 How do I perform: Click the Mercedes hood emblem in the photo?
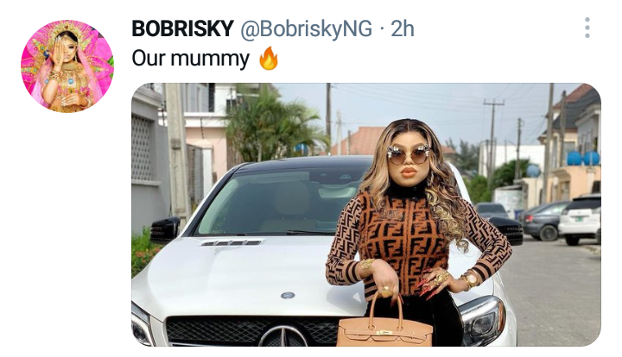click(x=288, y=295)
